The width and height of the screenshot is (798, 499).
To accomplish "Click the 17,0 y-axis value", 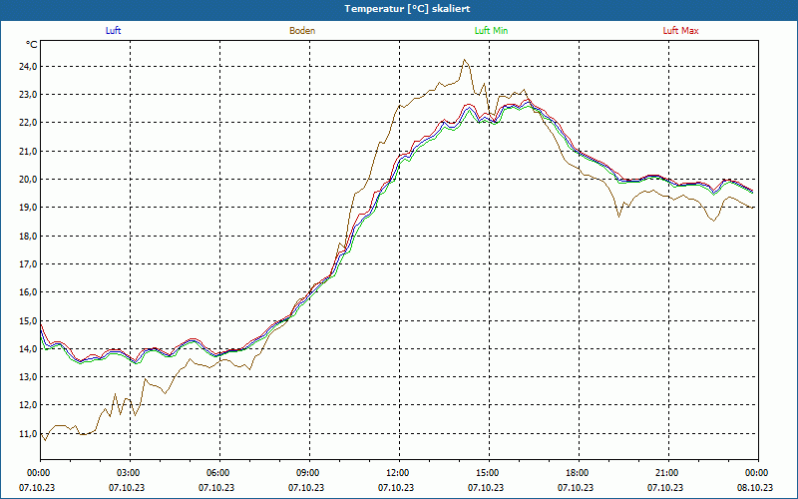I will click(x=28, y=263).
